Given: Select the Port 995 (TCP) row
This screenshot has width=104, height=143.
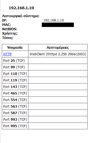Looking at the screenshot, I should [45, 126].
